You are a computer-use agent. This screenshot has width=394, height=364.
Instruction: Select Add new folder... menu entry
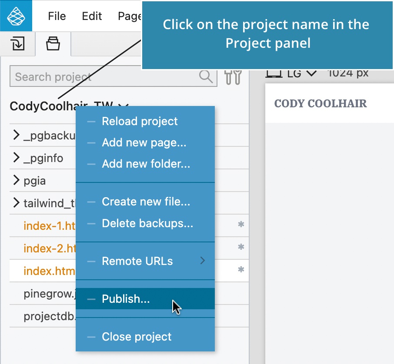[145, 164]
